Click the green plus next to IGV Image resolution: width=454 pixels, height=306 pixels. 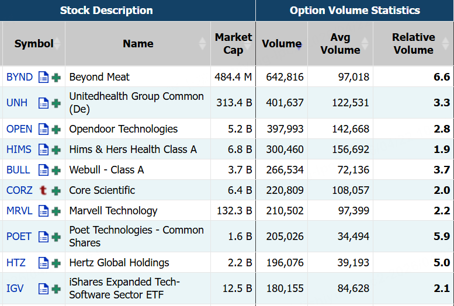56,288
